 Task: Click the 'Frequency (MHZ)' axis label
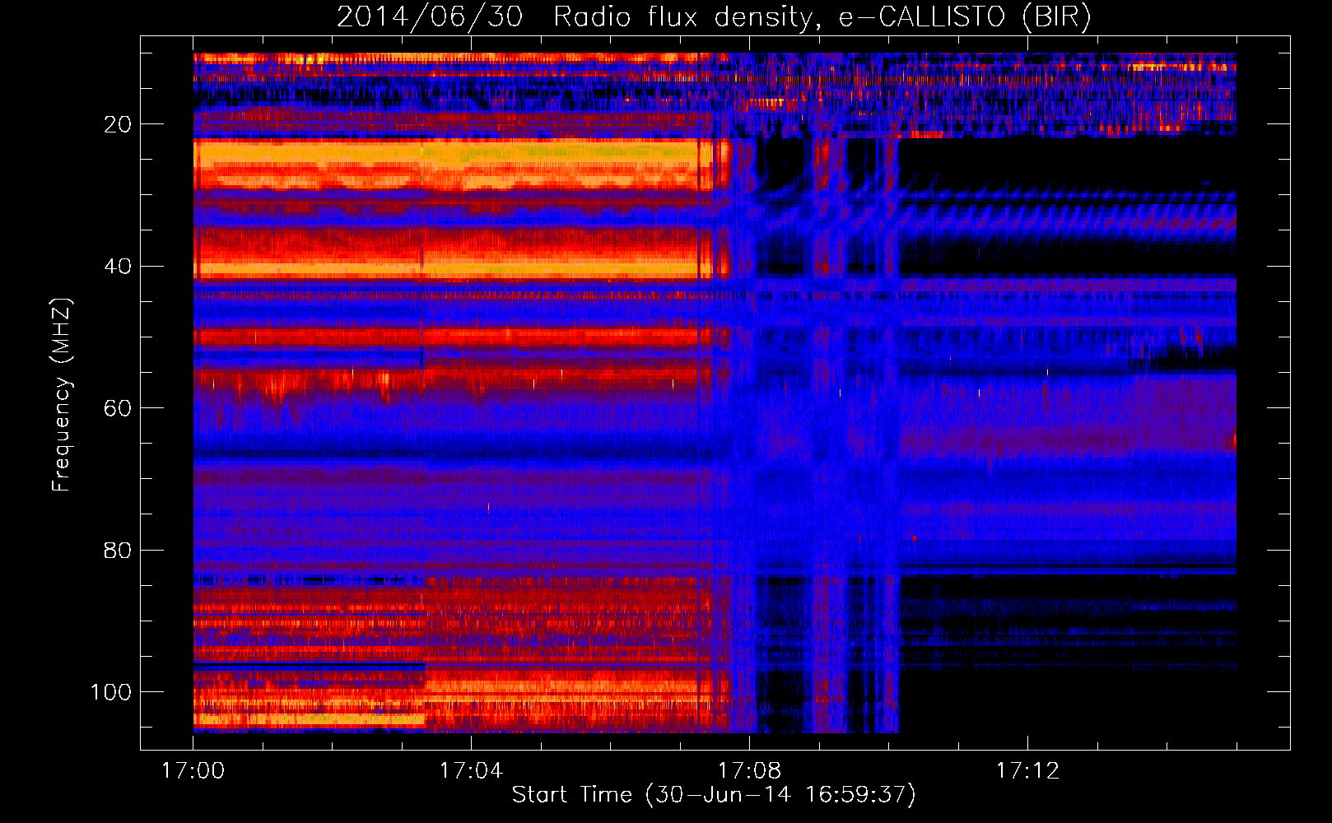tap(62, 395)
